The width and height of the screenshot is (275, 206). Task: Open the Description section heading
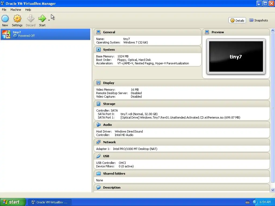coord(112,187)
